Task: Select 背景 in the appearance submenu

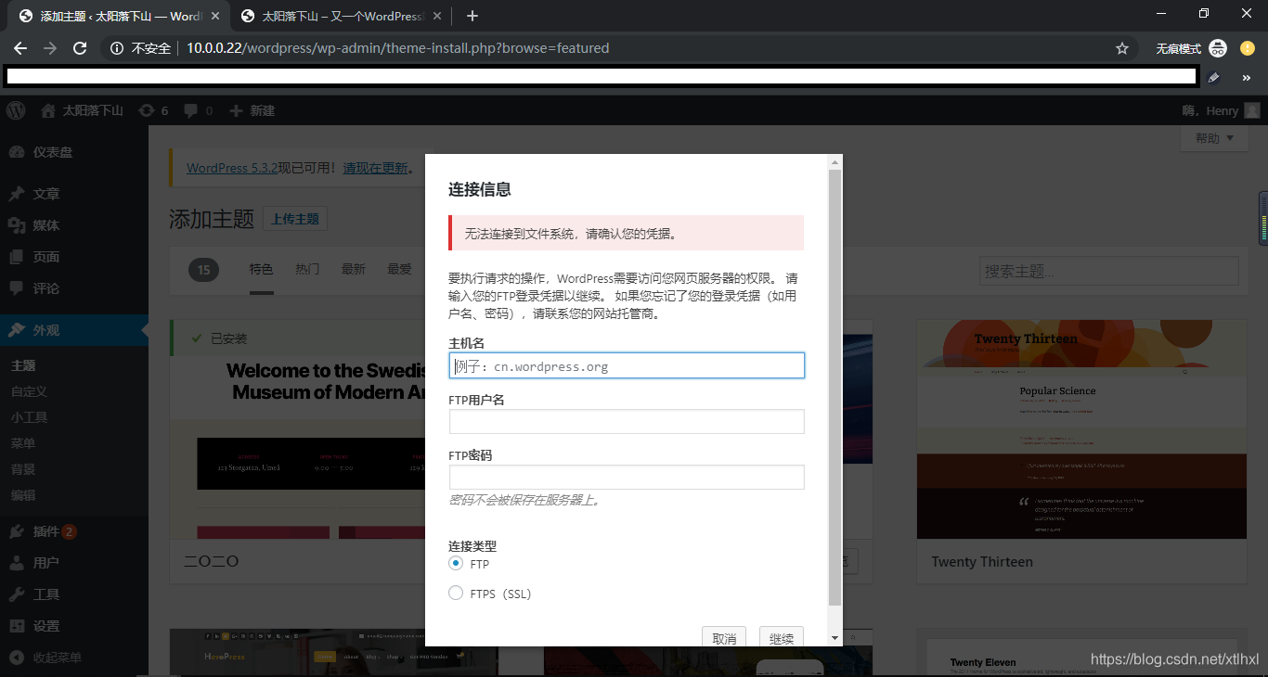Action: click(23, 469)
